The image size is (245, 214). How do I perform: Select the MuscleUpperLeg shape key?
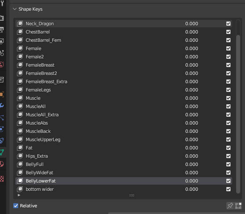pyautogui.click(x=124, y=139)
